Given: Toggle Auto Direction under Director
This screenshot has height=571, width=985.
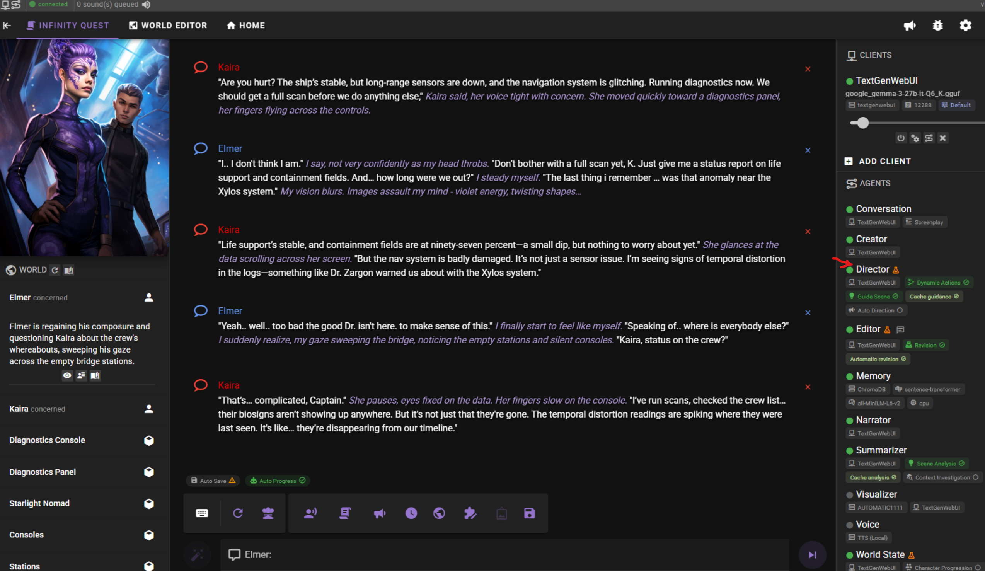Looking at the screenshot, I should tap(876, 310).
